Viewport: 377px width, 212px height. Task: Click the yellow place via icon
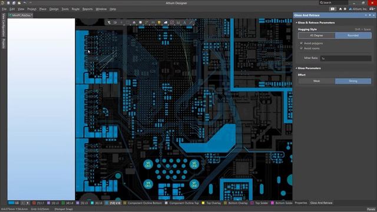click(x=159, y=22)
